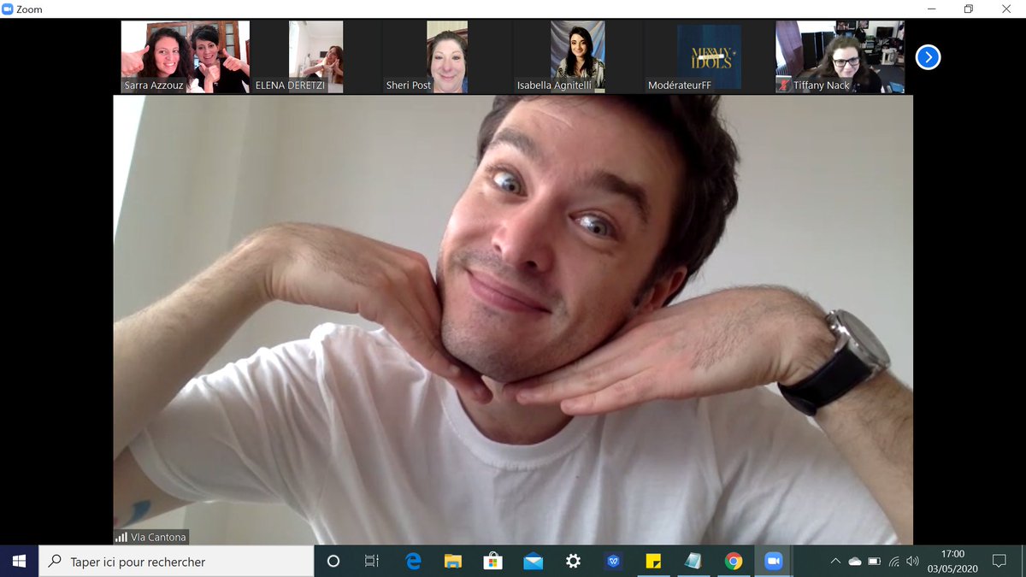Open Task View from the taskbar
This screenshot has width=1026, height=577.
[x=372, y=562]
